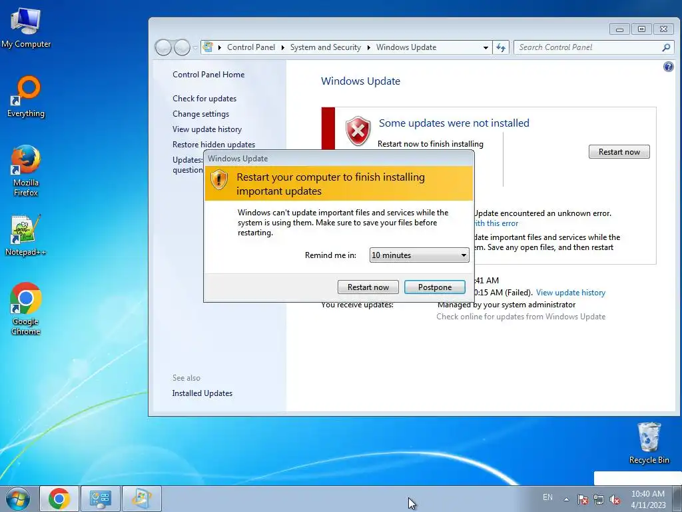Show hidden tray icons arrow
The image size is (682, 512).
coord(566,499)
